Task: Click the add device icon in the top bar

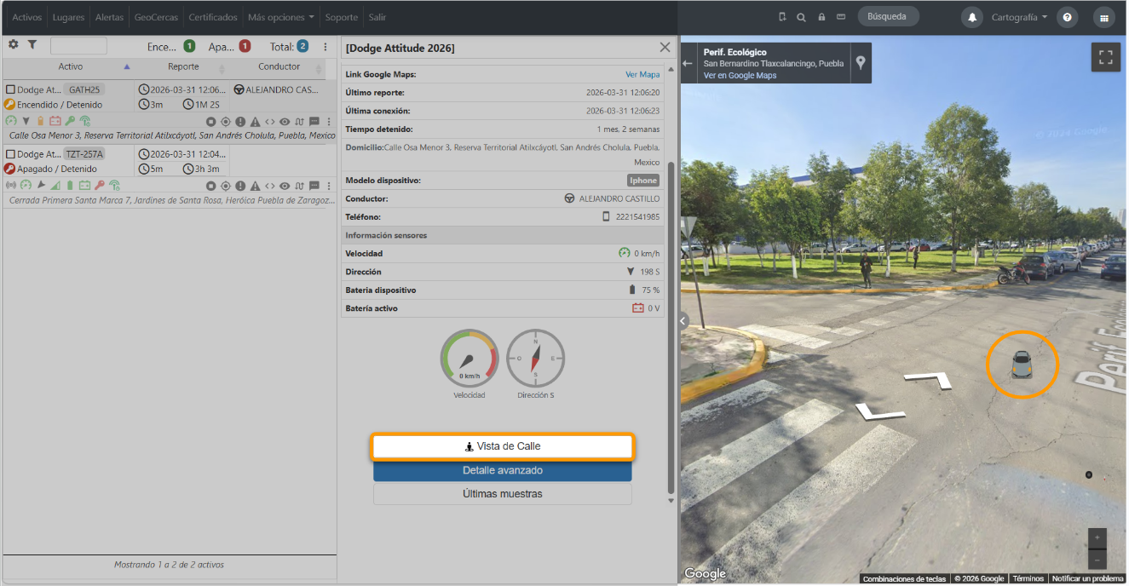Action: point(782,17)
